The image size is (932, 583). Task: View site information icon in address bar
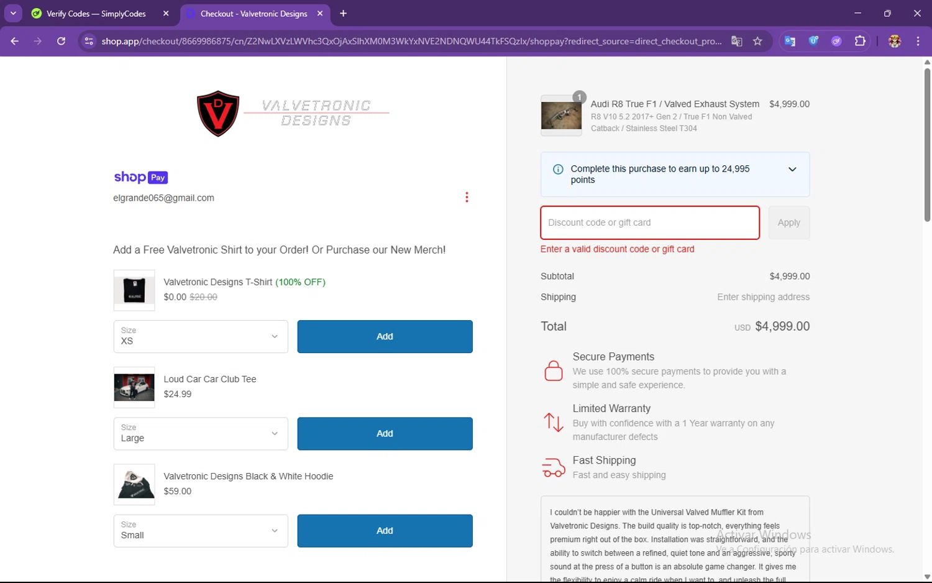89,41
